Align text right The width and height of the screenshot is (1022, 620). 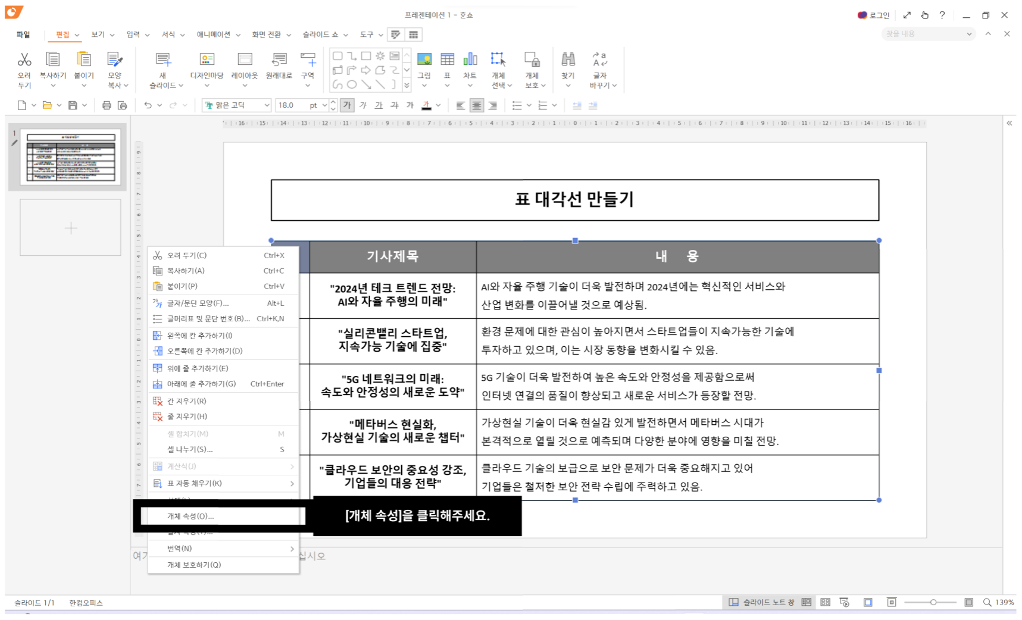(492, 105)
